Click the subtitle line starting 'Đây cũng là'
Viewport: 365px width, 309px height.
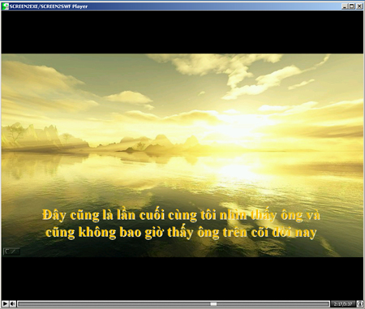pyautogui.click(x=181, y=216)
